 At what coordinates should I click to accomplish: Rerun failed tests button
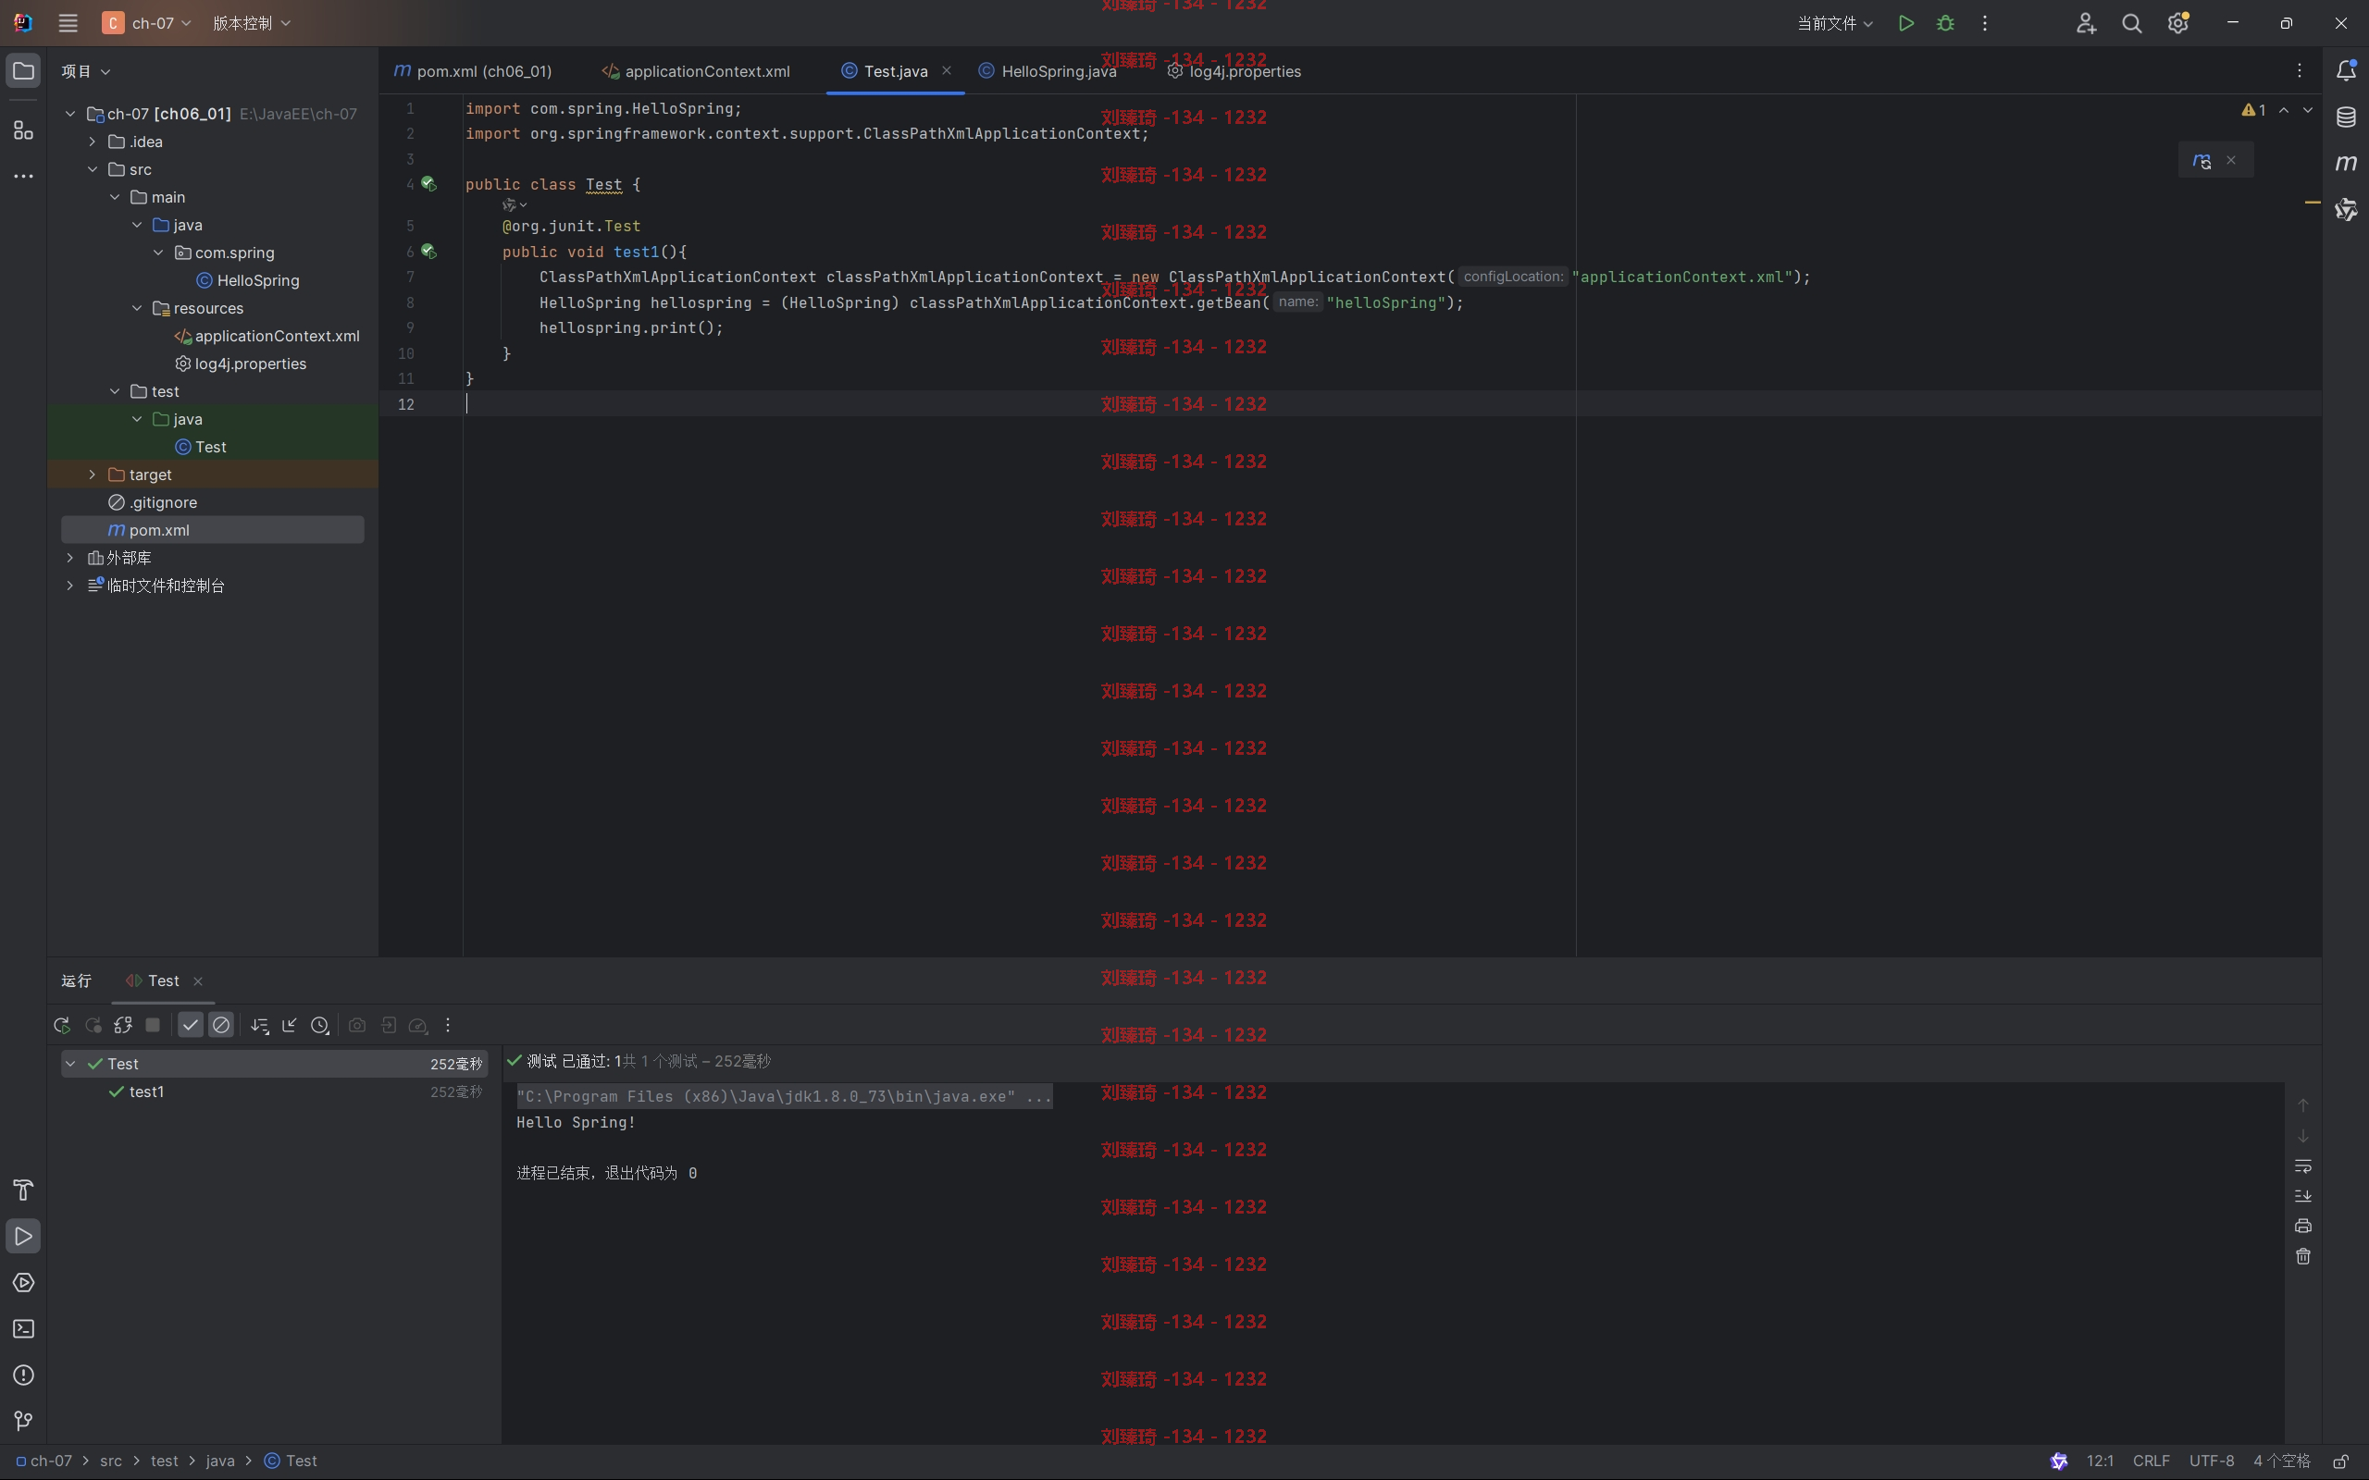point(93,1025)
